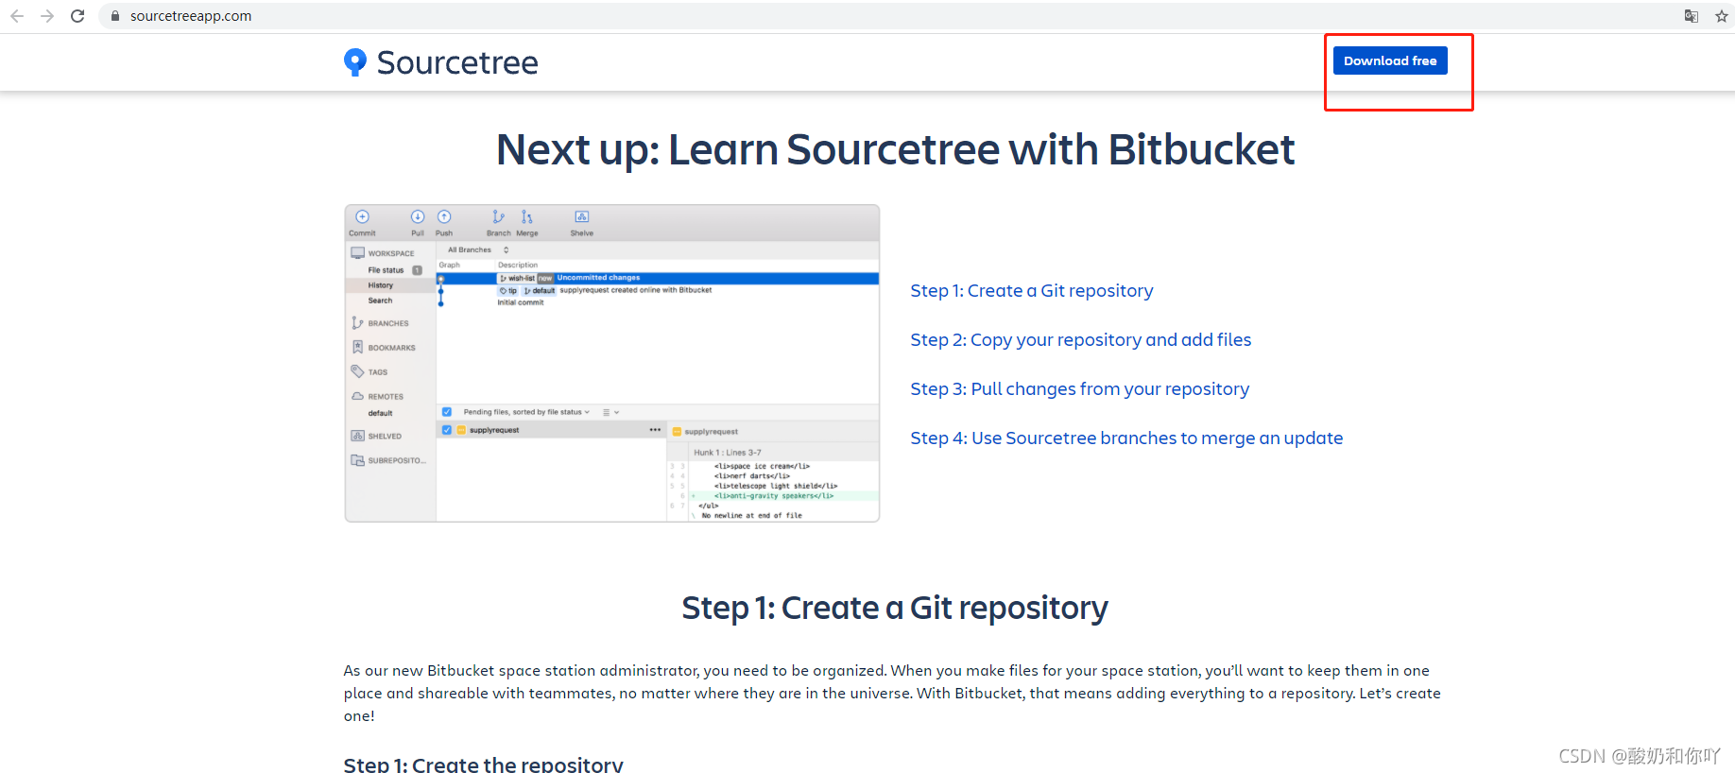Select the Uncommitted changes row in the screenshot

(658, 278)
